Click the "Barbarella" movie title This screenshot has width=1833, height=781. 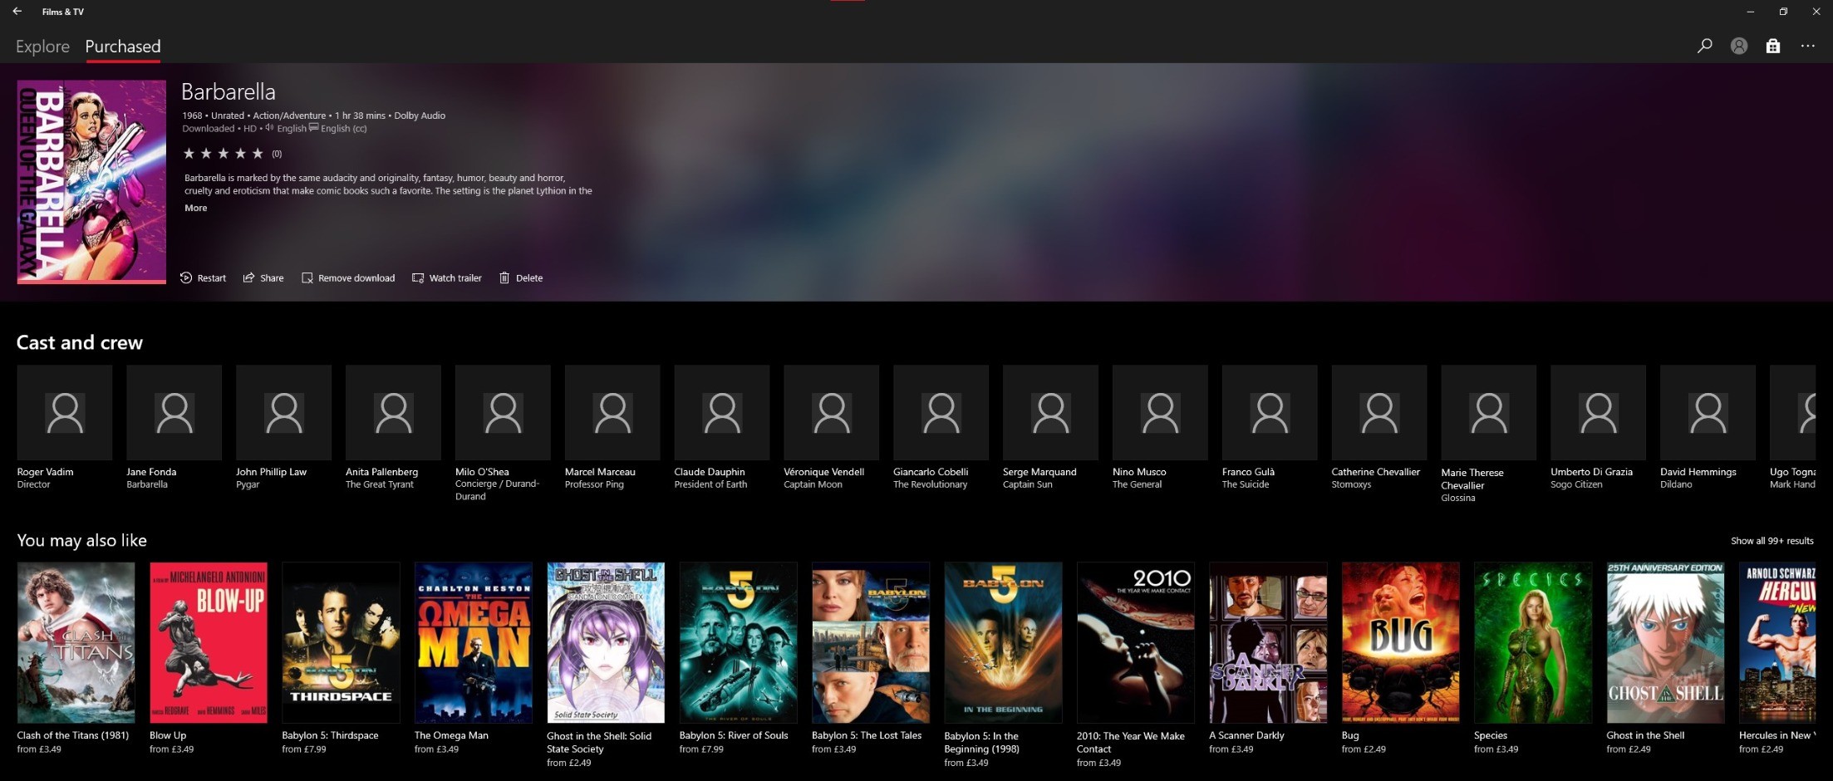pyautogui.click(x=229, y=91)
